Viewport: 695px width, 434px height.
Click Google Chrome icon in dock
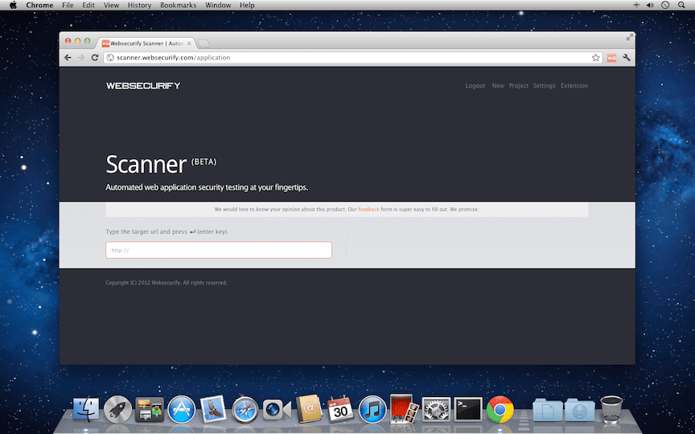click(500, 409)
